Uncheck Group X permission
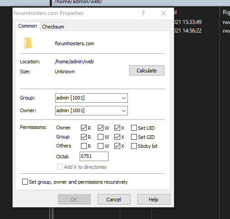This screenshot has width=230, height=219. point(117,137)
